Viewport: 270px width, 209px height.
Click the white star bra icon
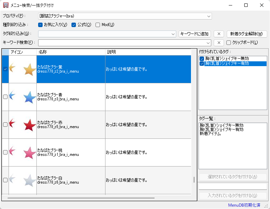pos(29,180)
